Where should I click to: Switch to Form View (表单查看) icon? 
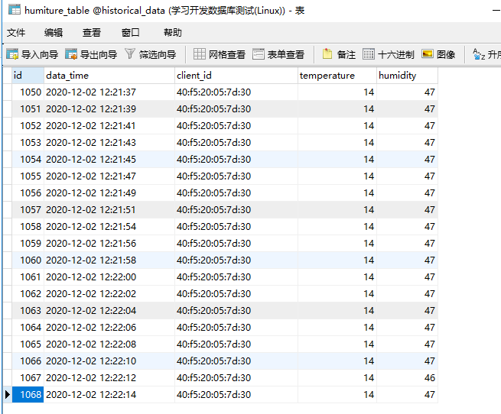(x=259, y=54)
